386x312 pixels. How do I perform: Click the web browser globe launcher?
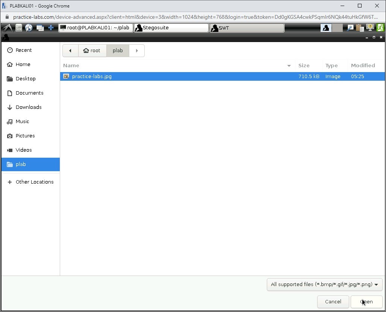point(29,28)
